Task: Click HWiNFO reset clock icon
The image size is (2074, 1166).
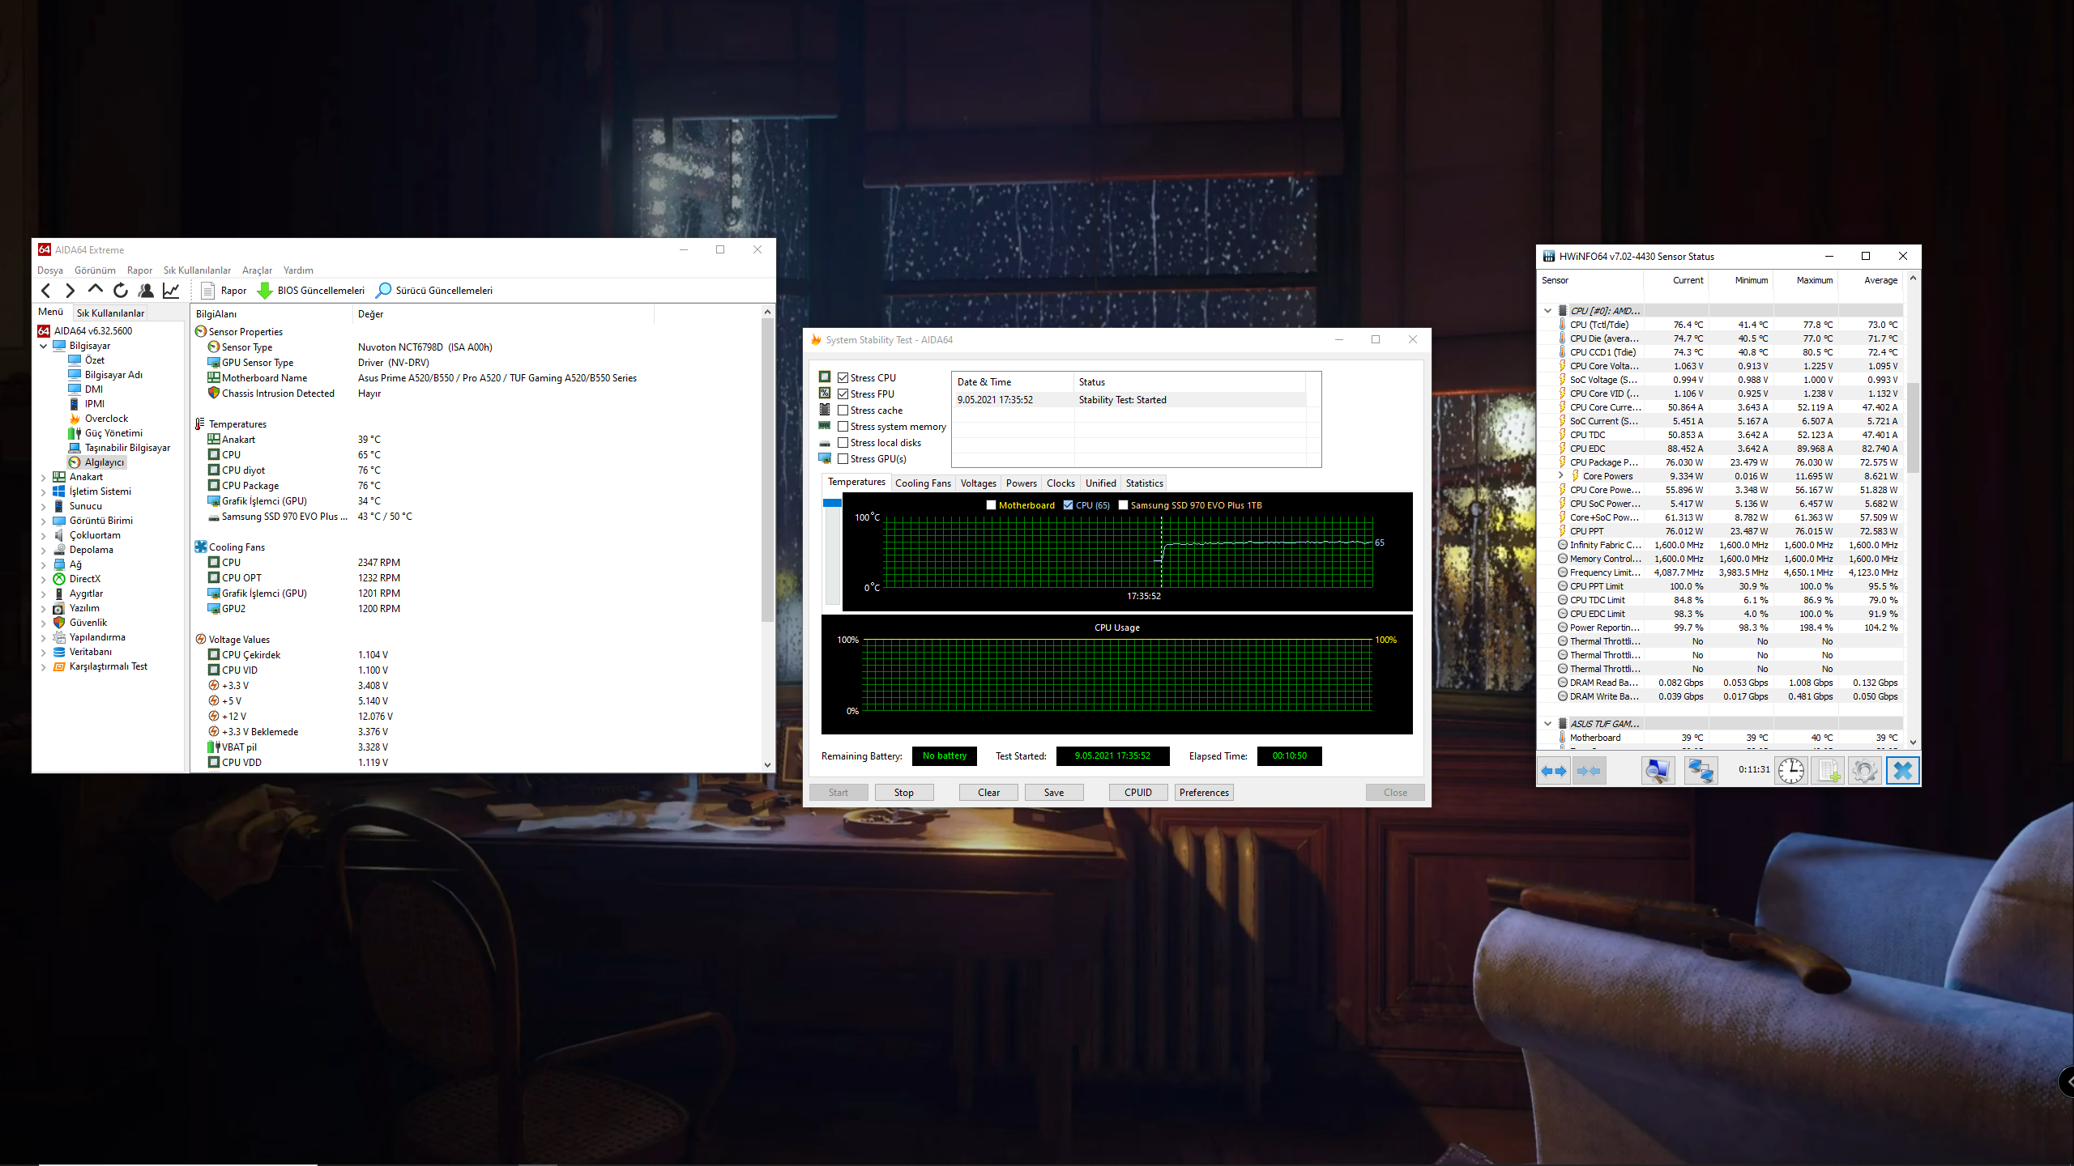Action: click(x=1790, y=770)
